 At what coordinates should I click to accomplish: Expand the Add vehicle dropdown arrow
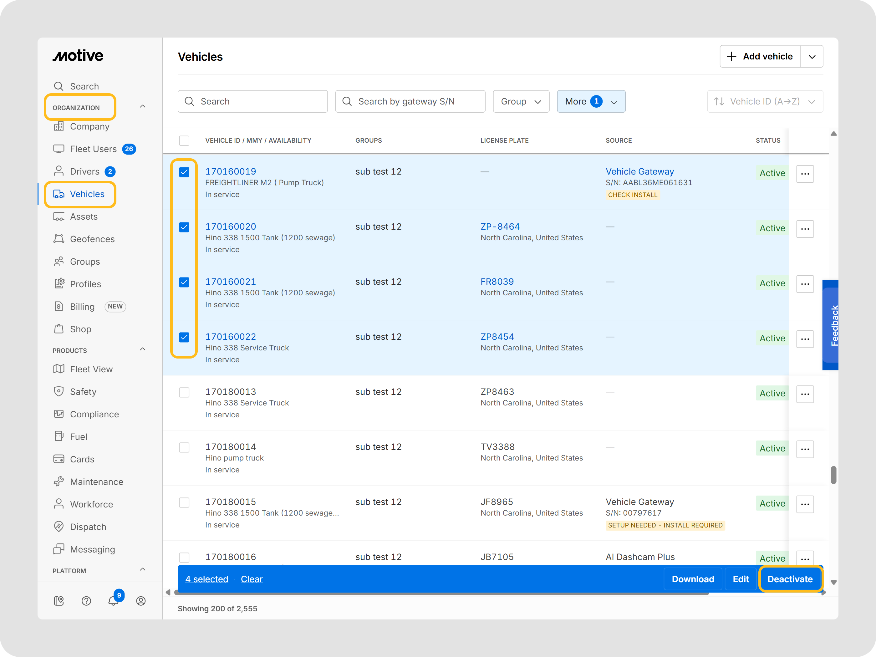click(x=812, y=57)
